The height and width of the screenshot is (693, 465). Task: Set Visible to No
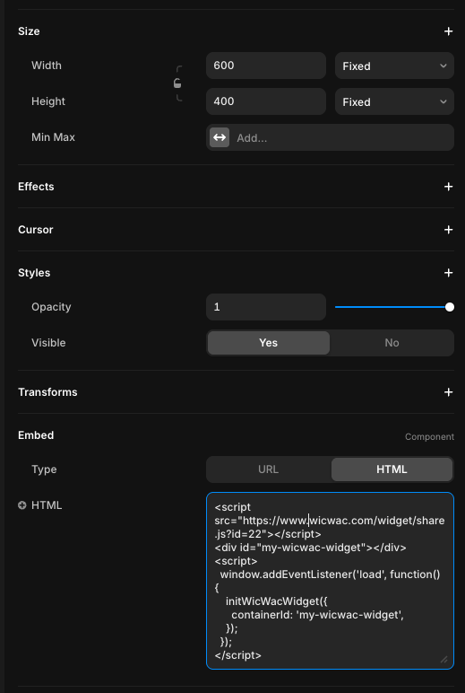[392, 343]
